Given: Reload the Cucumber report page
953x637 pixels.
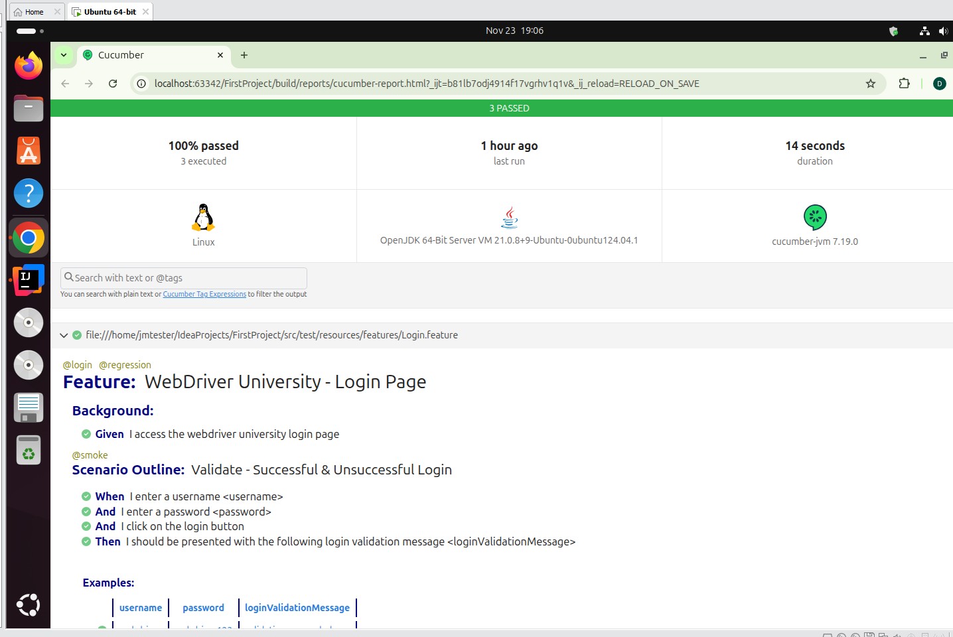Looking at the screenshot, I should tap(113, 84).
